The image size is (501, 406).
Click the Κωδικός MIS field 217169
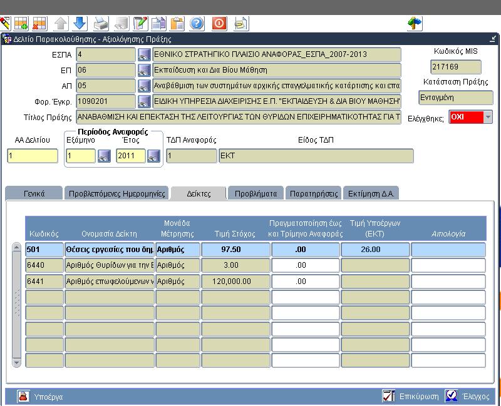click(x=456, y=67)
